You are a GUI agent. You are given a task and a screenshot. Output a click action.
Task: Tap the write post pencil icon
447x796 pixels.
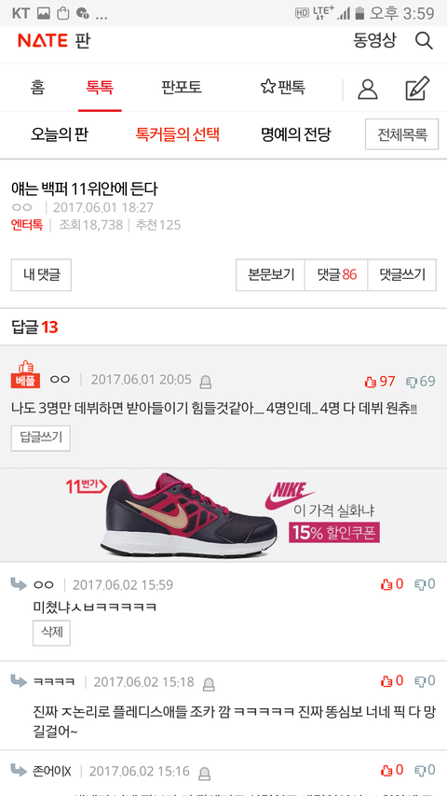[417, 89]
